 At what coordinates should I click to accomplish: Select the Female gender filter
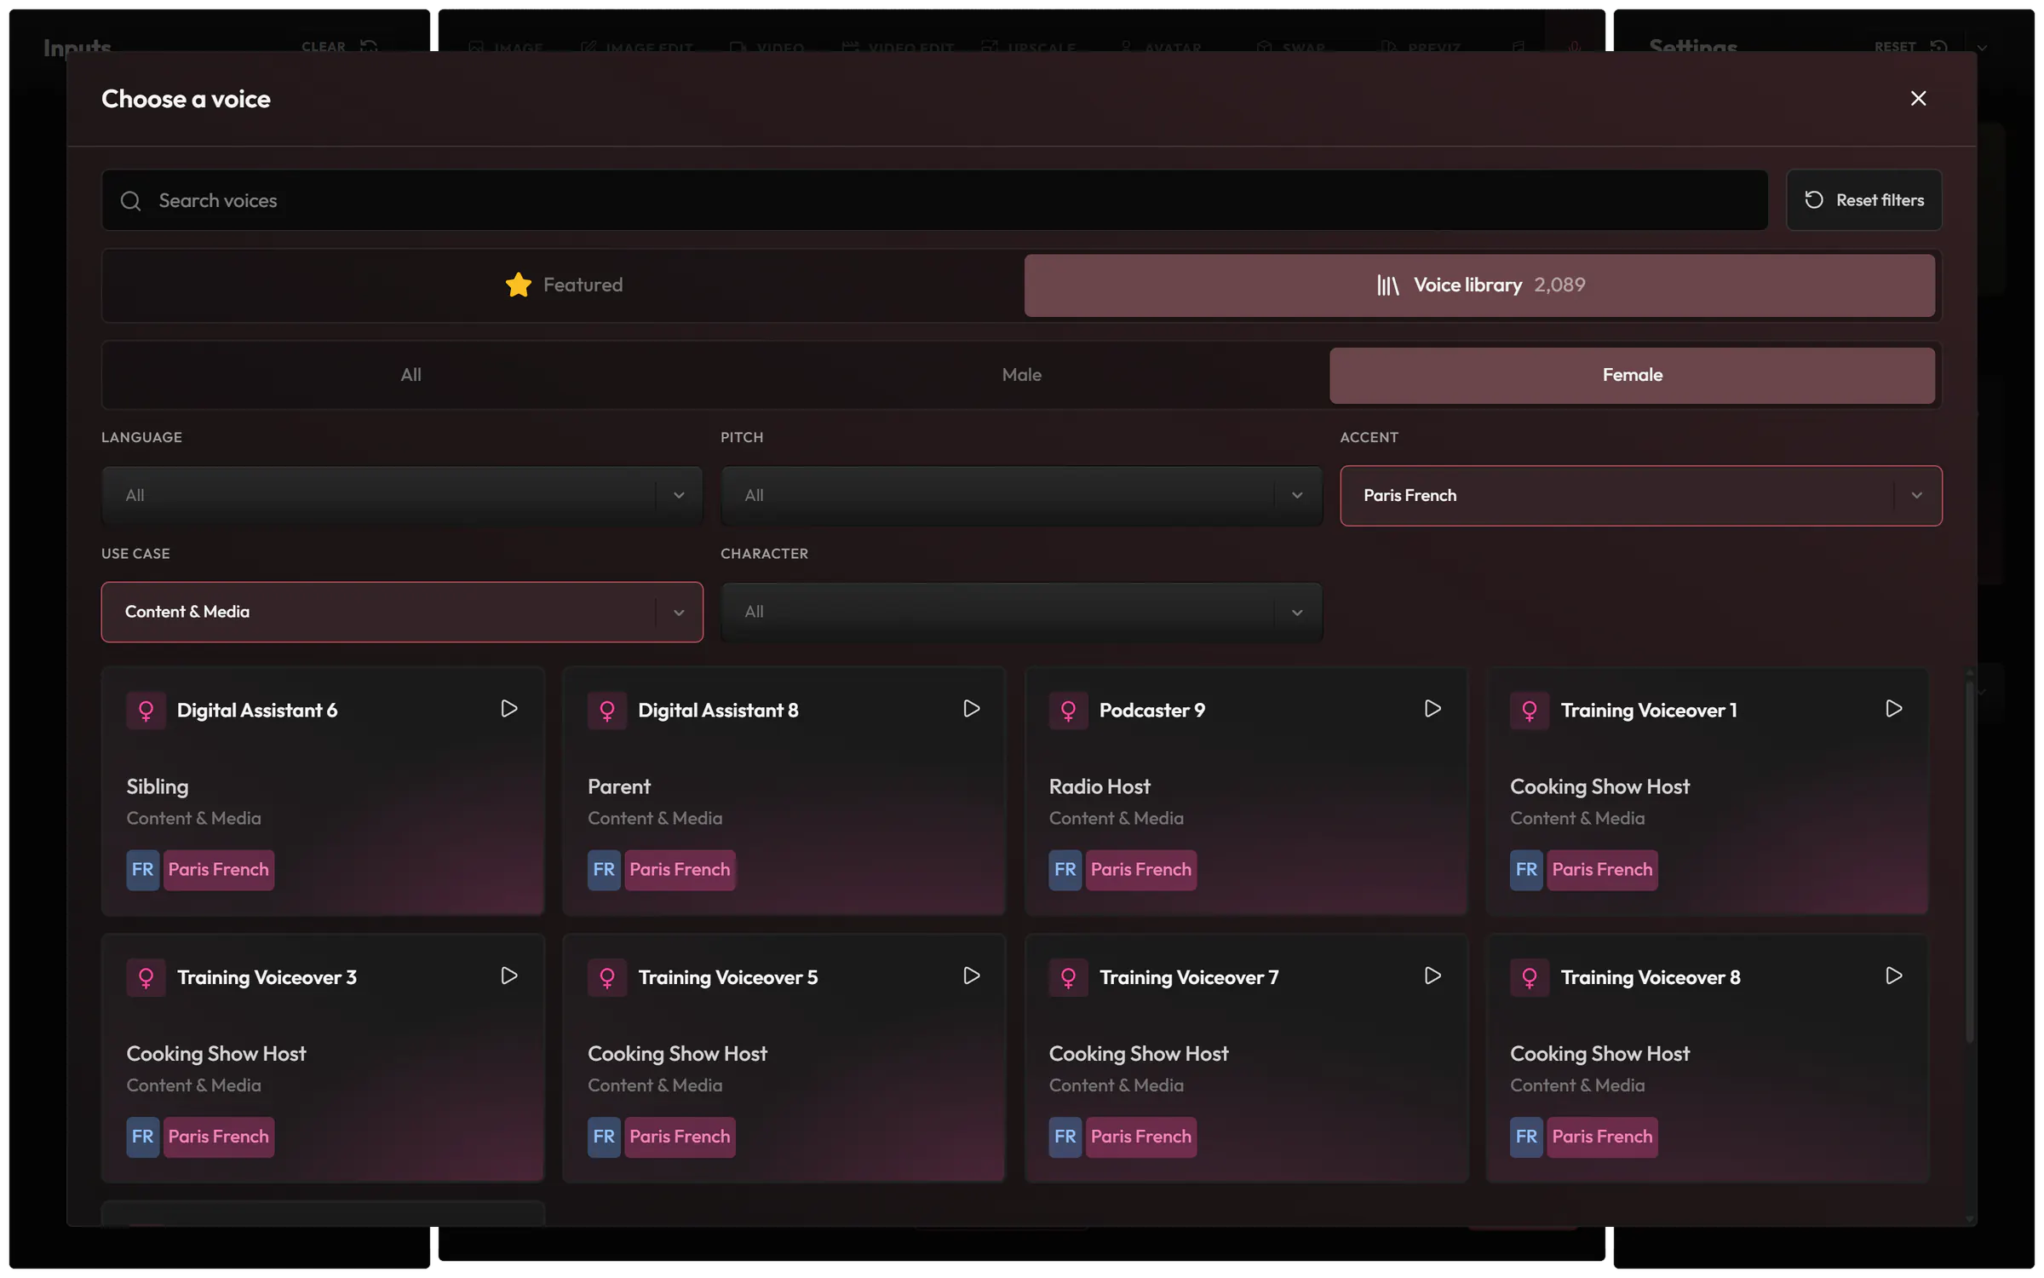pos(1632,375)
